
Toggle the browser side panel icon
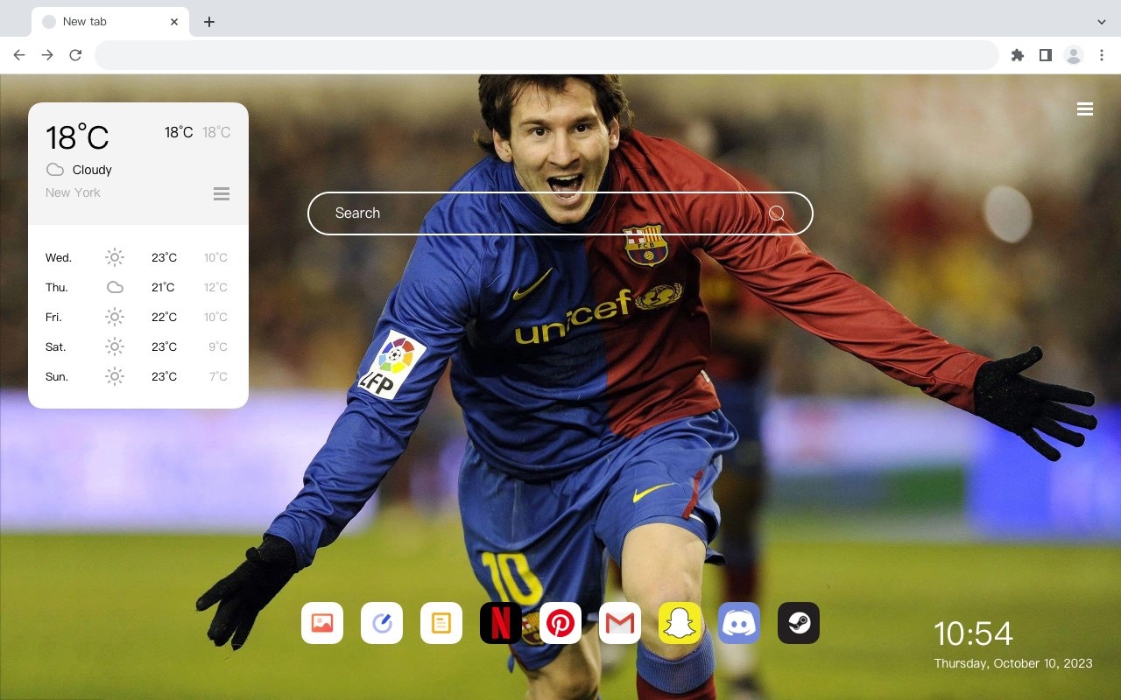click(1045, 55)
